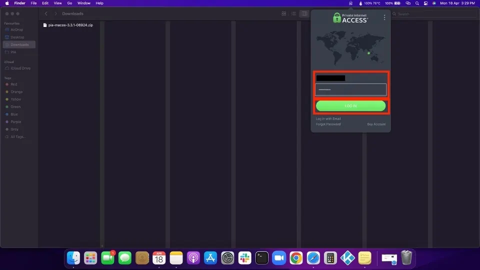
Task: Open the Edit menu
Action: click(45, 3)
